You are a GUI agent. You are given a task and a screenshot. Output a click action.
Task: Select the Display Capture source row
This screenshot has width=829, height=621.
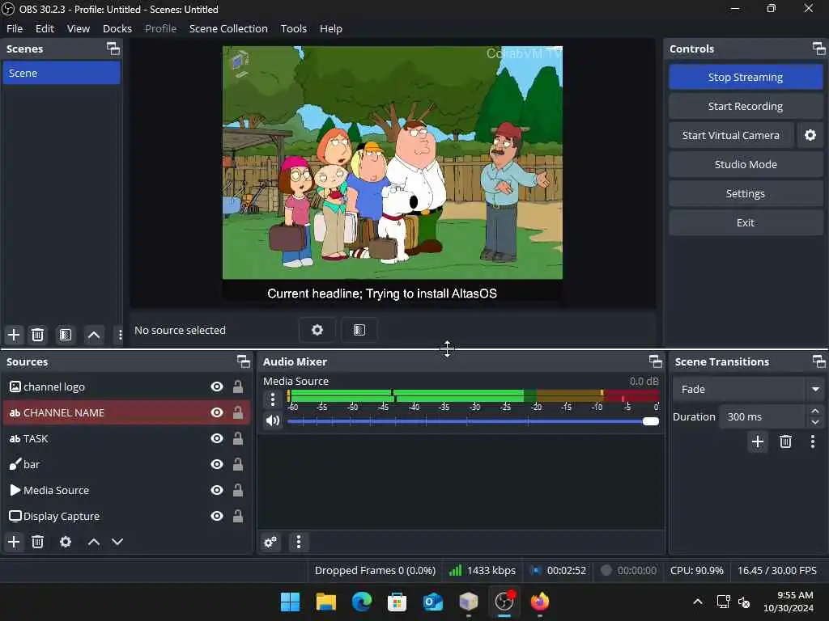click(126, 516)
